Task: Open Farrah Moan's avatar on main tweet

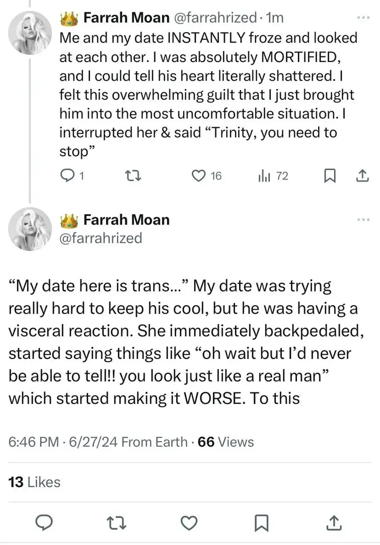Action: (x=31, y=229)
